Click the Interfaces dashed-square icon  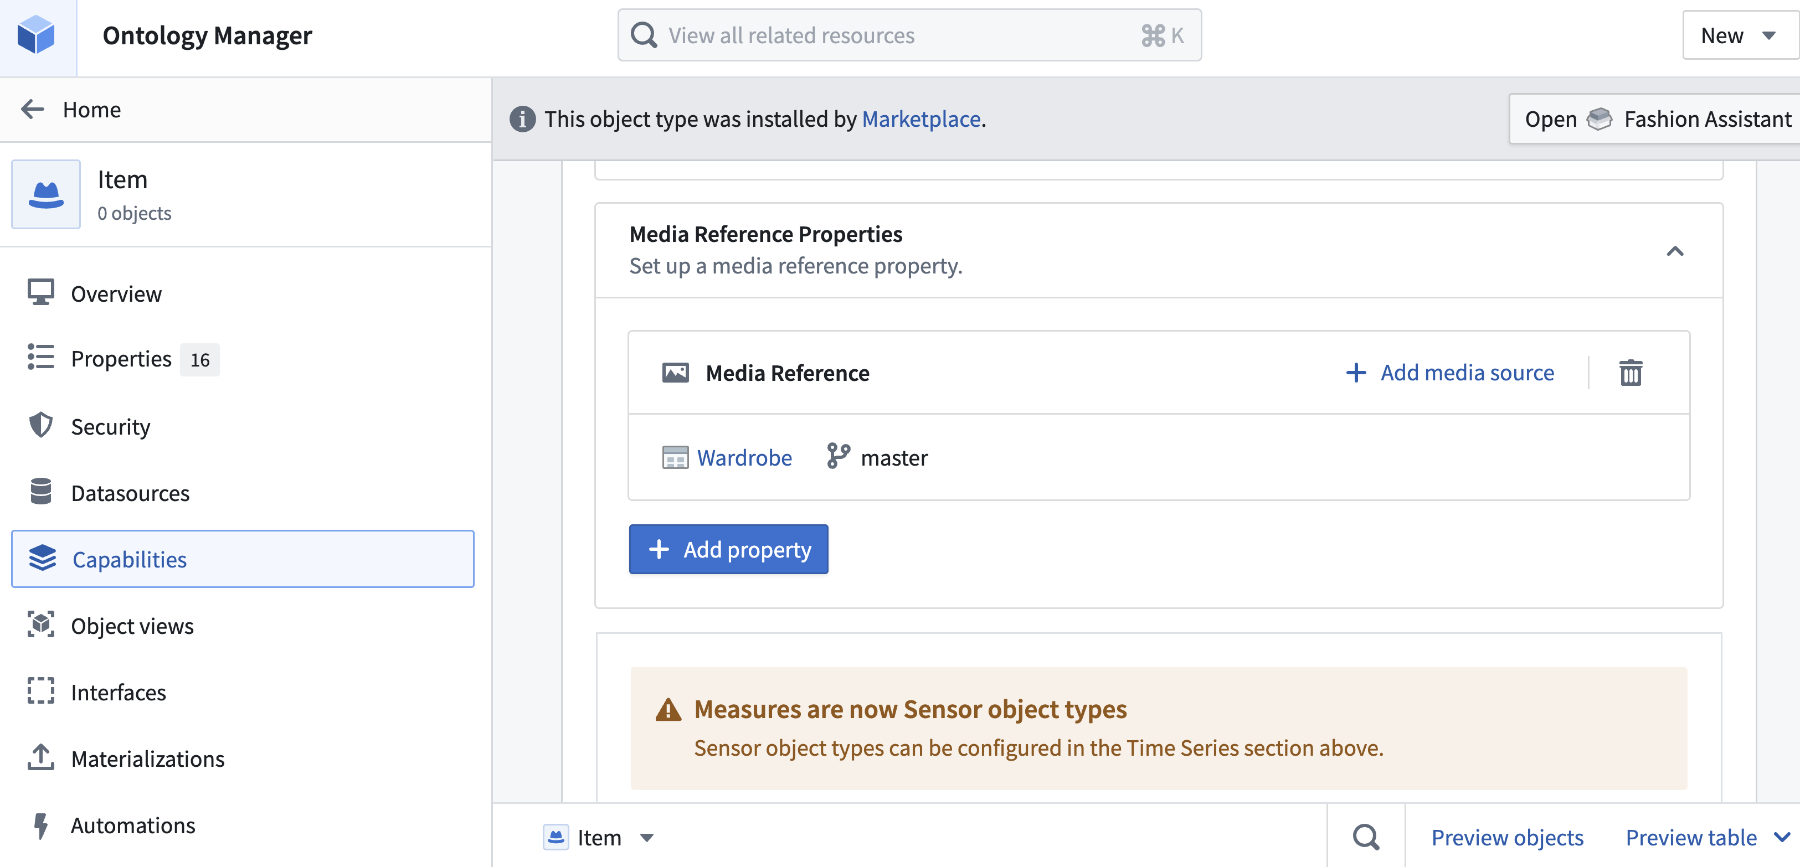point(40,691)
